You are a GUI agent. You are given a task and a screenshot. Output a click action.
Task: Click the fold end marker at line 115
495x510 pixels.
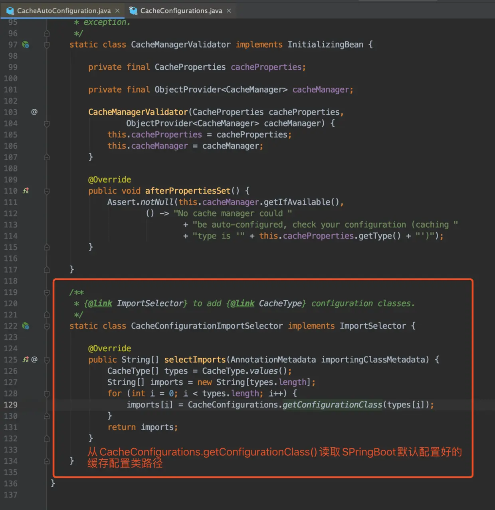coord(47,247)
